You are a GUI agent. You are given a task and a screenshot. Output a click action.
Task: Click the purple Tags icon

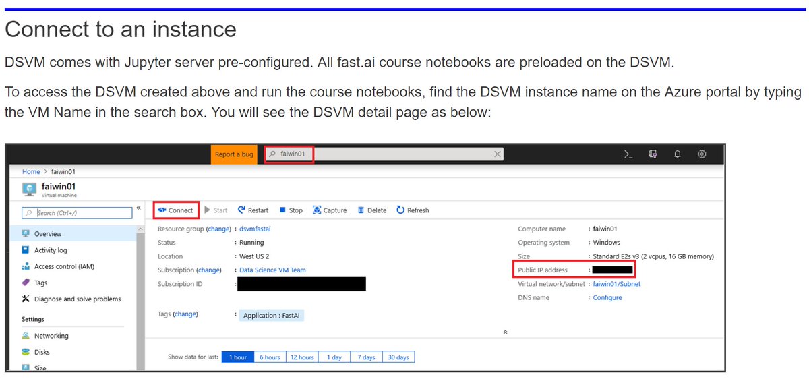point(26,283)
